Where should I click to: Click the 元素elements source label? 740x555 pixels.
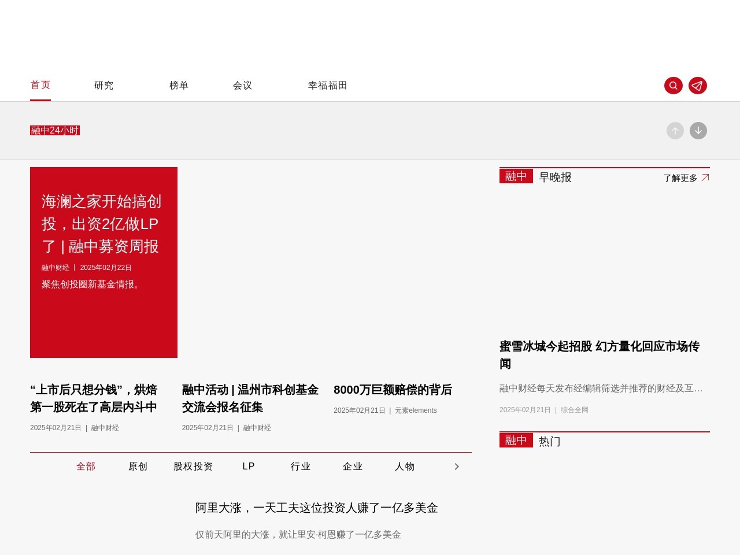[x=416, y=410]
